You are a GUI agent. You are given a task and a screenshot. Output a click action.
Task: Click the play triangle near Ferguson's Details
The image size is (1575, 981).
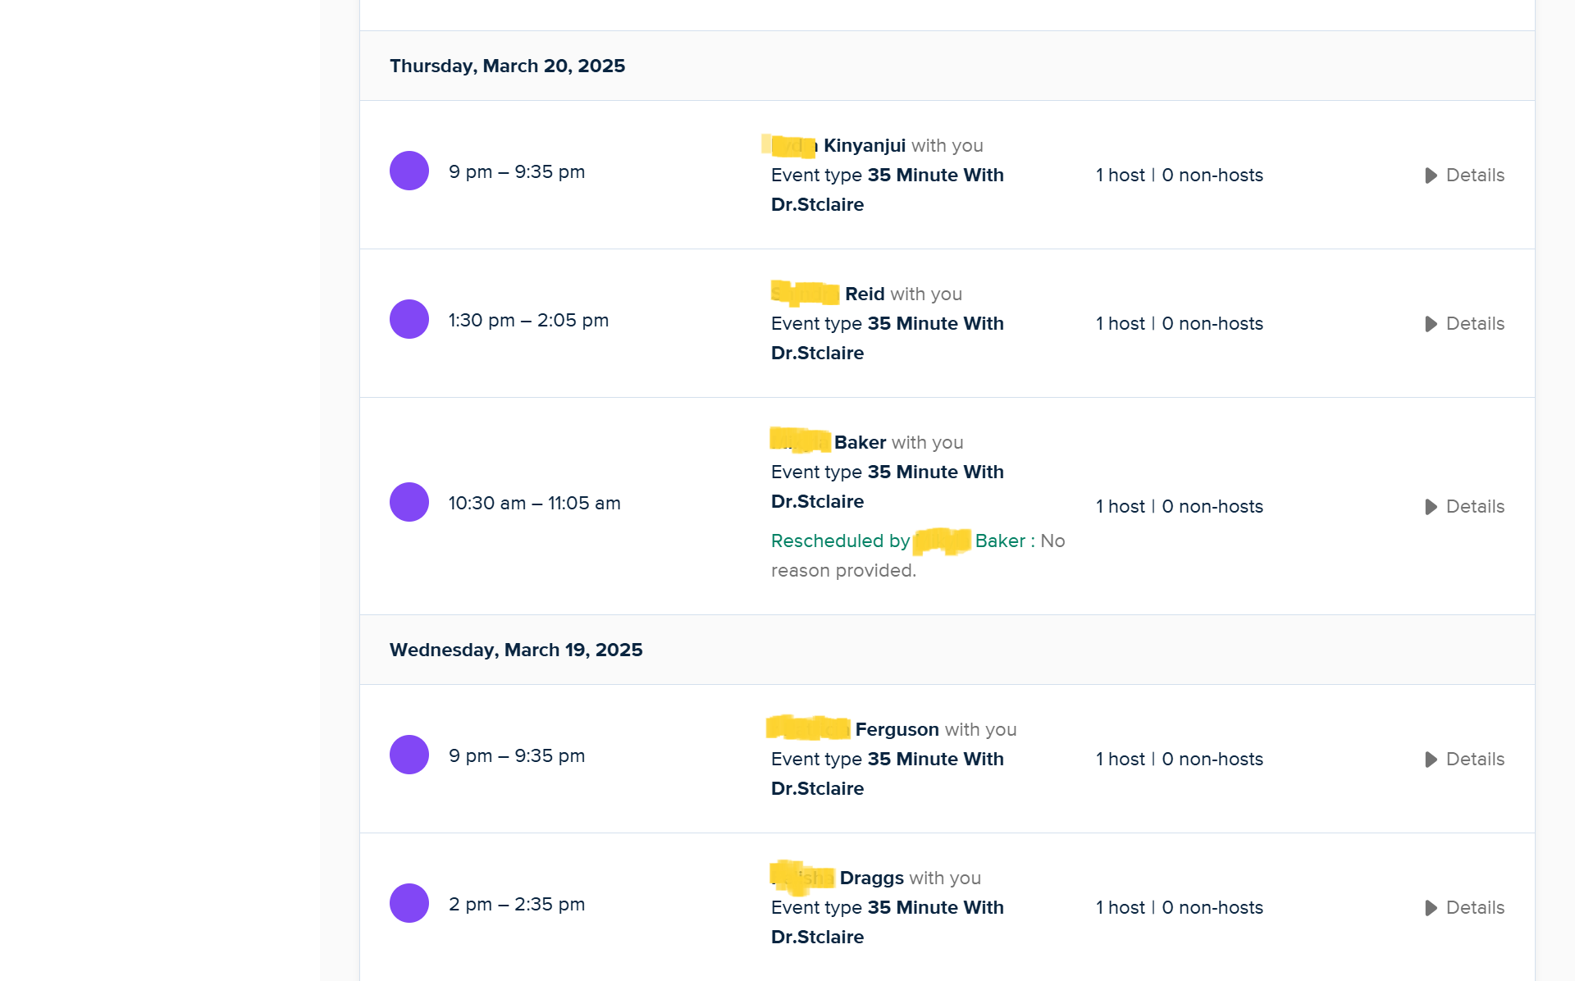[x=1431, y=760]
